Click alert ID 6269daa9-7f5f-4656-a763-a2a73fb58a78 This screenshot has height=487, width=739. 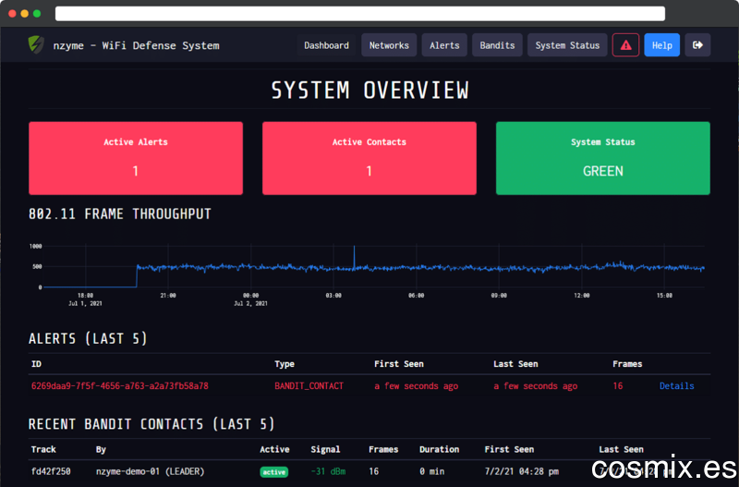point(120,385)
